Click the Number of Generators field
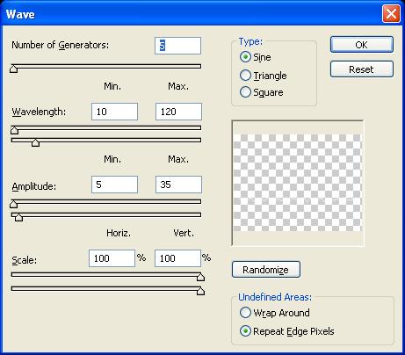405x355 pixels. click(x=177, y=46)
